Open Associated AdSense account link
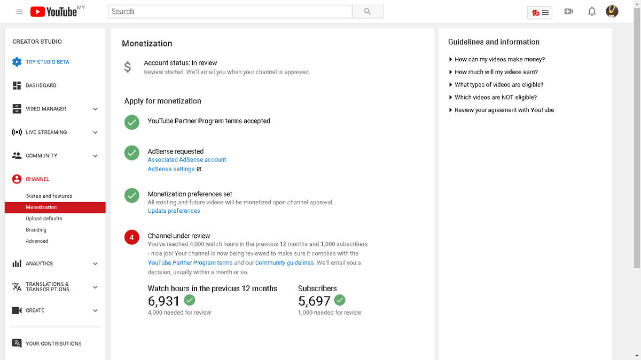641x360 pixels. (x=187, y=159)
